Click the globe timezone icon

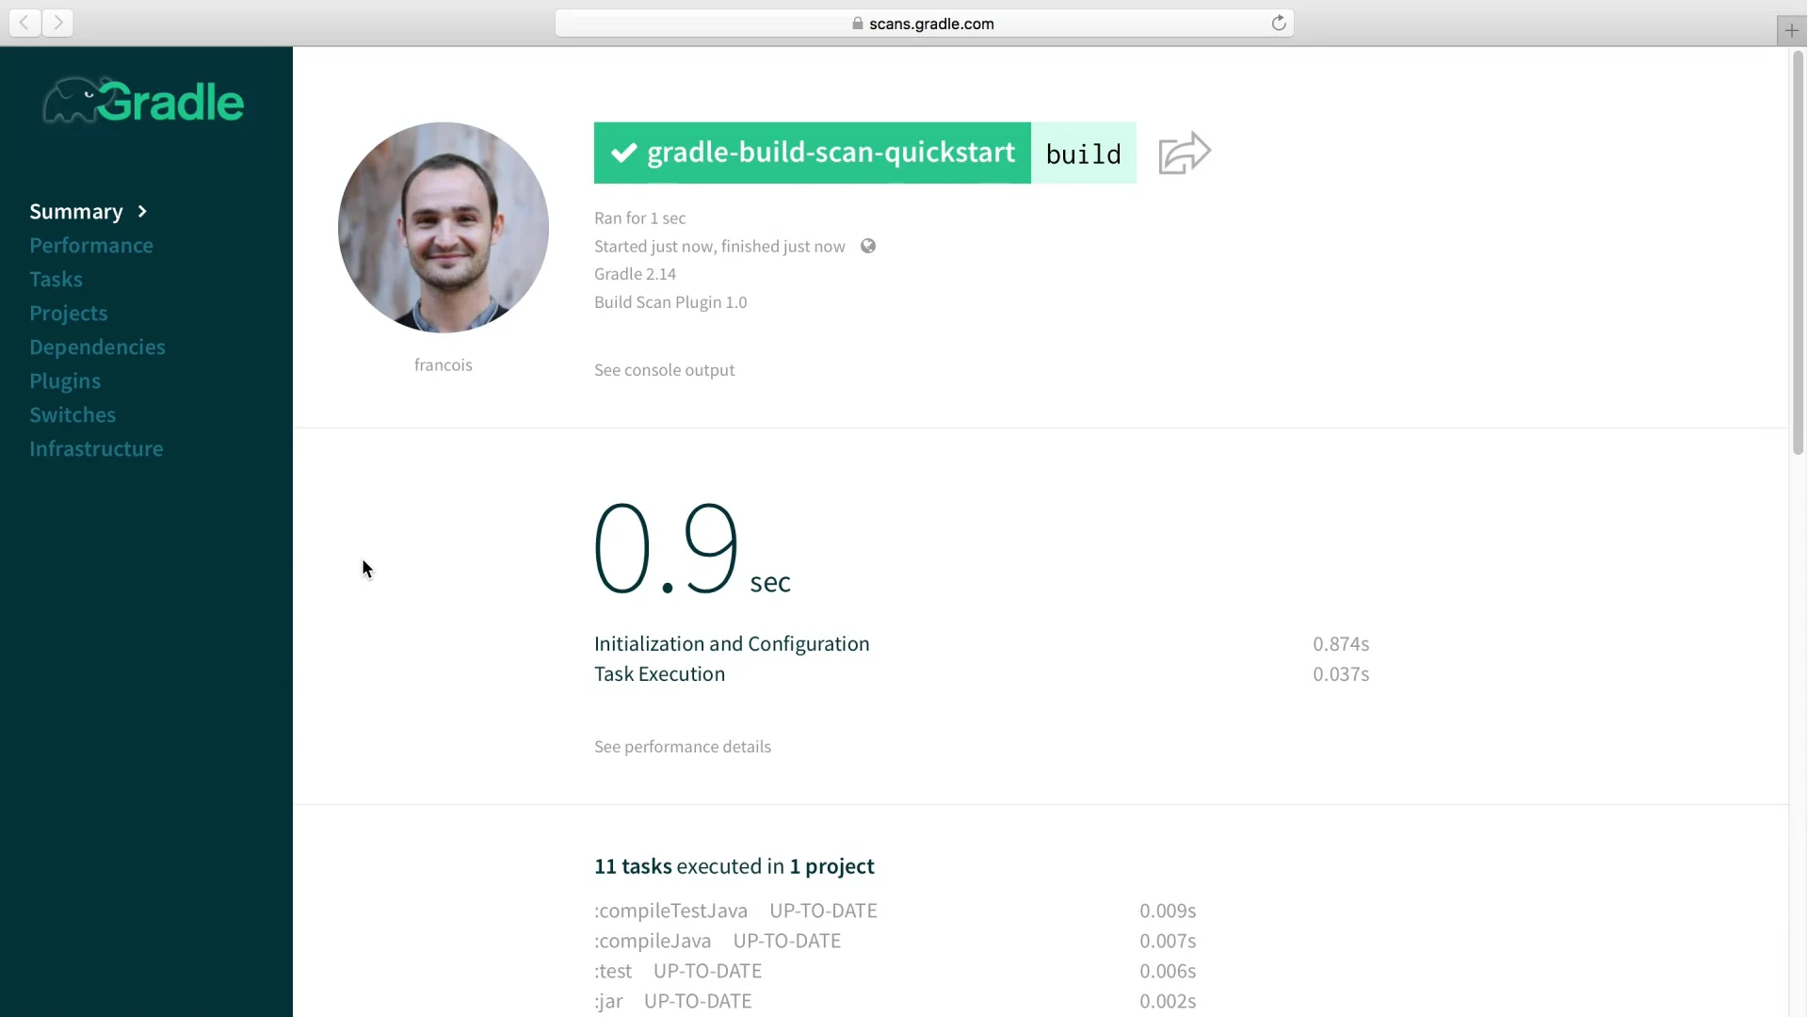click(x=868, y=246)
